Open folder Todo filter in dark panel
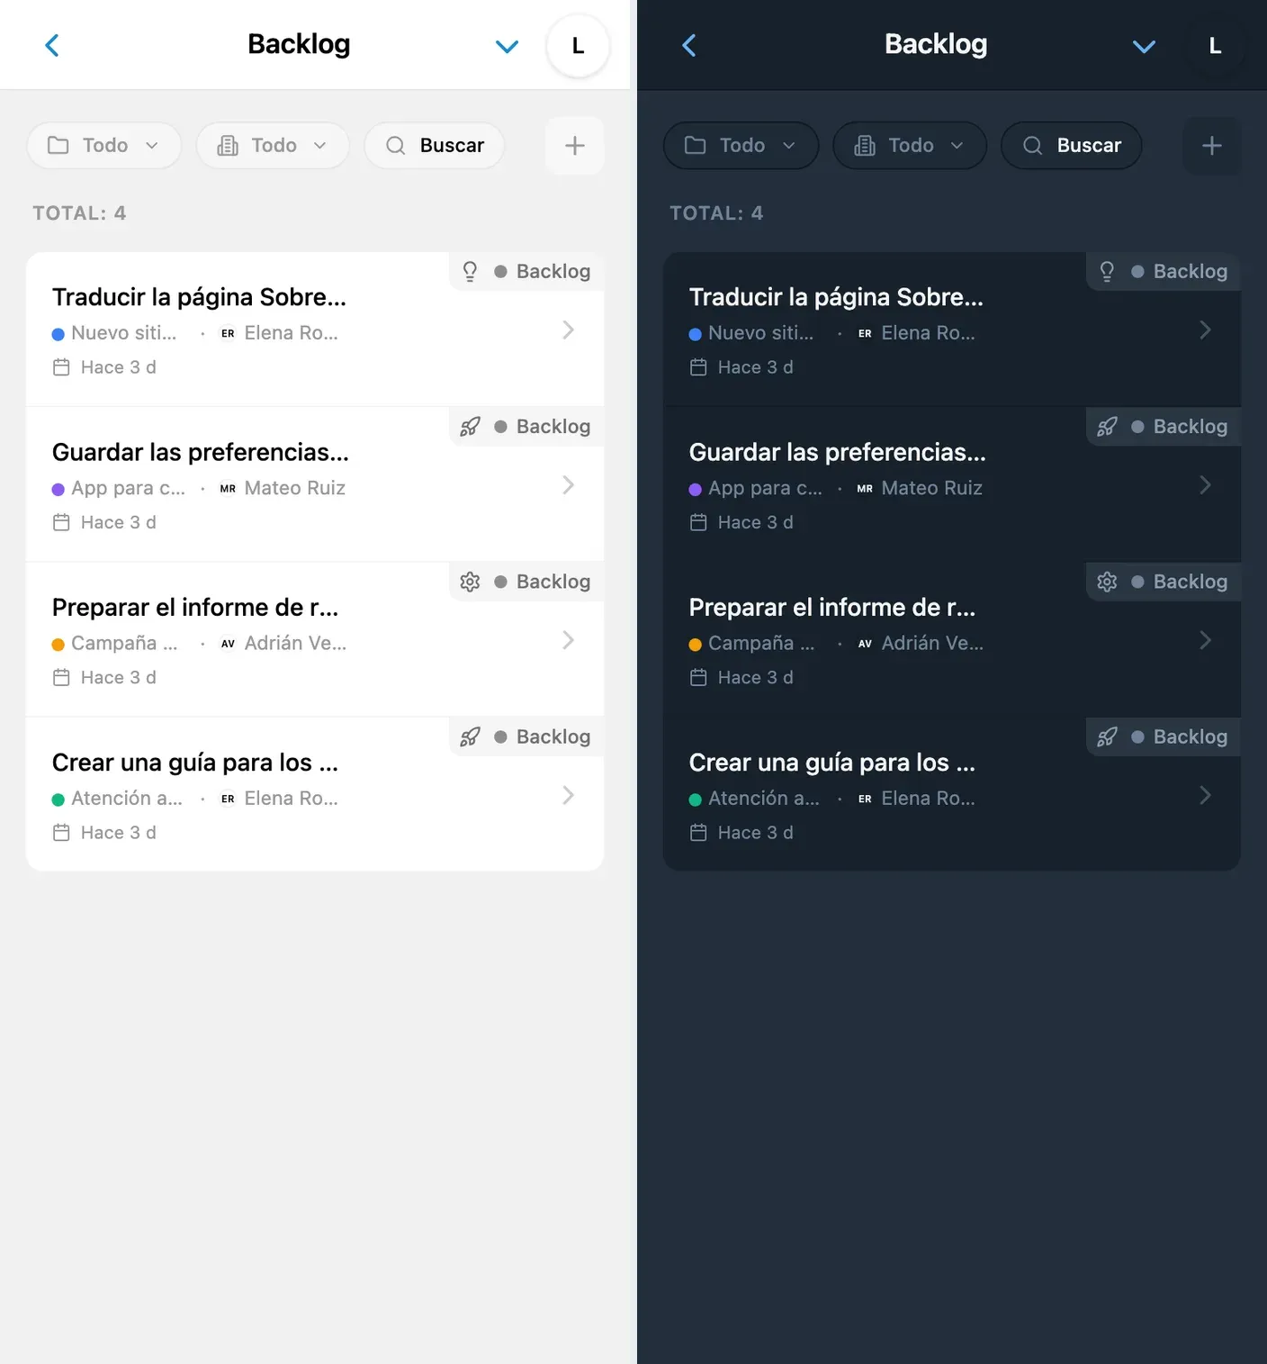This screenshot has width=1267, height=1364. coord(741,146)
